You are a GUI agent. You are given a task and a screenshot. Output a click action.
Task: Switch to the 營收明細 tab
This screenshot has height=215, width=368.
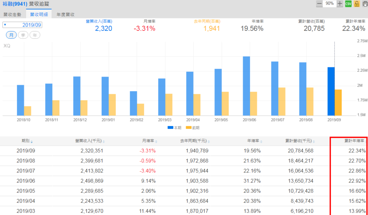tap(39, 14)
